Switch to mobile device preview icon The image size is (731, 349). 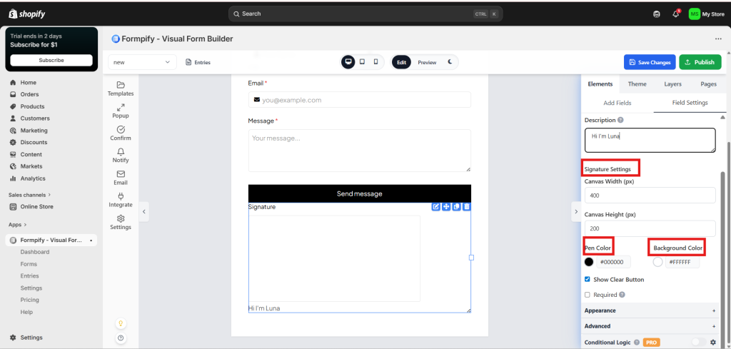[376, 62]
